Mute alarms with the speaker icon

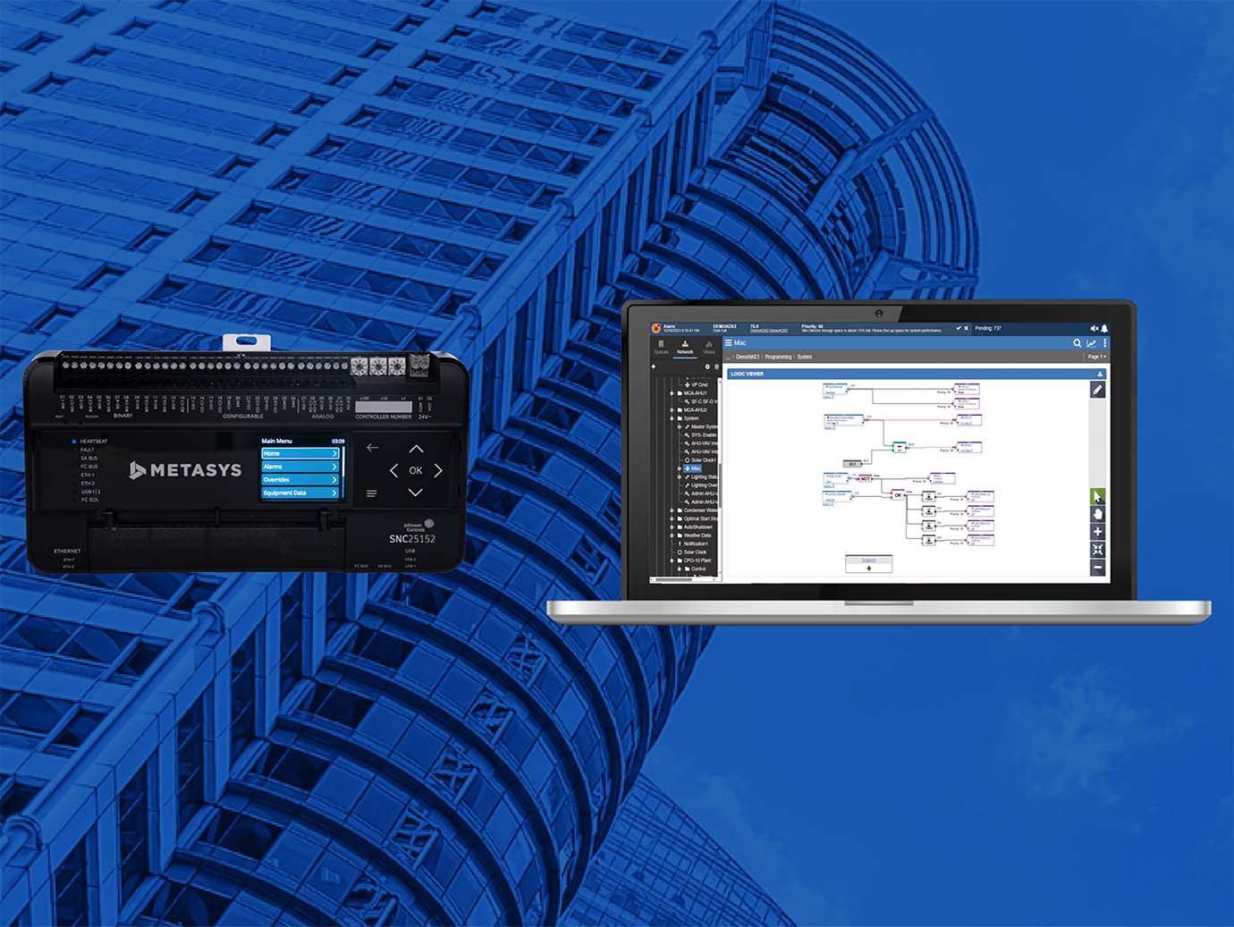tap(1095, 328)
